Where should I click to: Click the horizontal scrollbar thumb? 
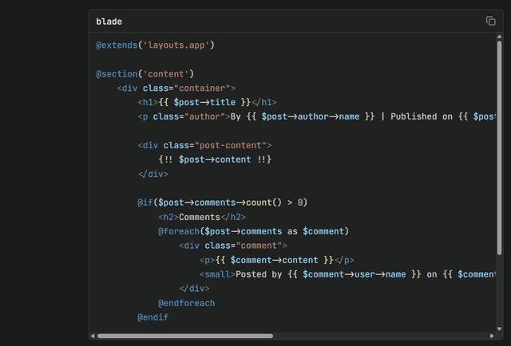coord(184,336)
